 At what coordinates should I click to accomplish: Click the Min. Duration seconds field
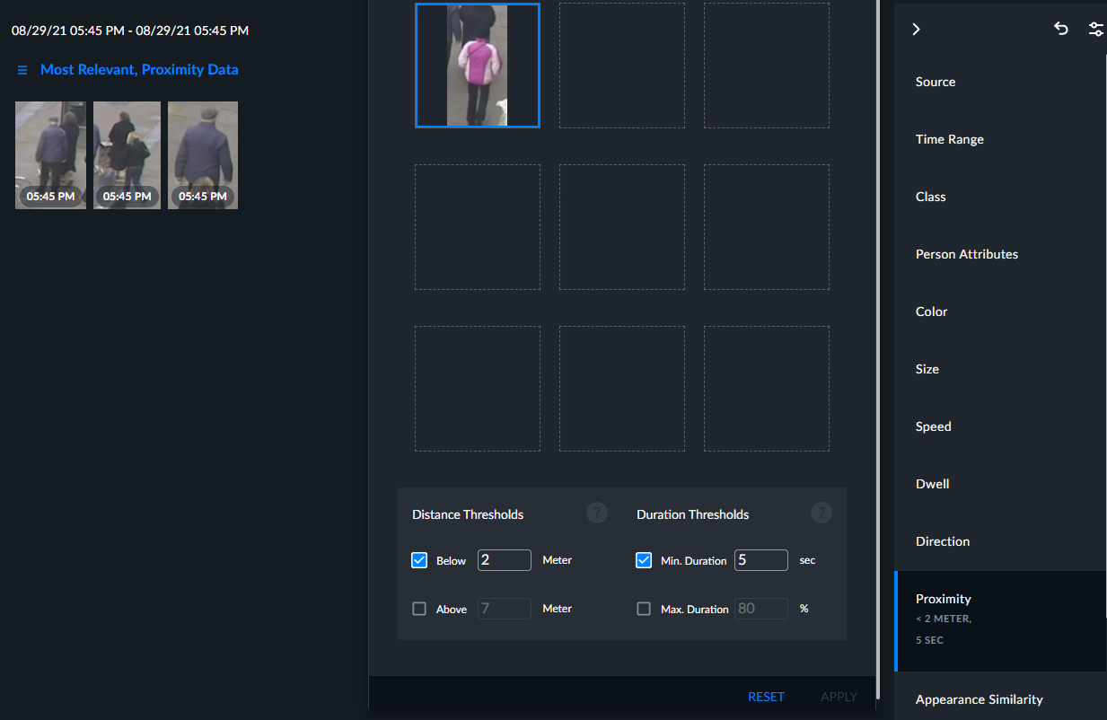coord(761,560)
